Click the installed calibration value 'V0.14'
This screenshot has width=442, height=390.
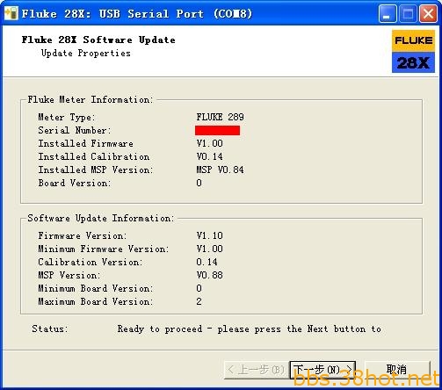[x=209, y=156]
